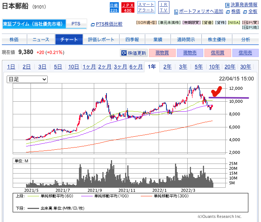
Task: Click the popup icon beside 全板 link
Action: click(x=245, y=12)
